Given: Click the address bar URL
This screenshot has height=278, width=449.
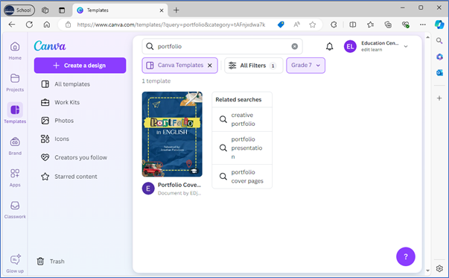Looking at the screenshot, I should 171,25.
